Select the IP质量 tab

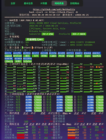click(x=44, y=3)
